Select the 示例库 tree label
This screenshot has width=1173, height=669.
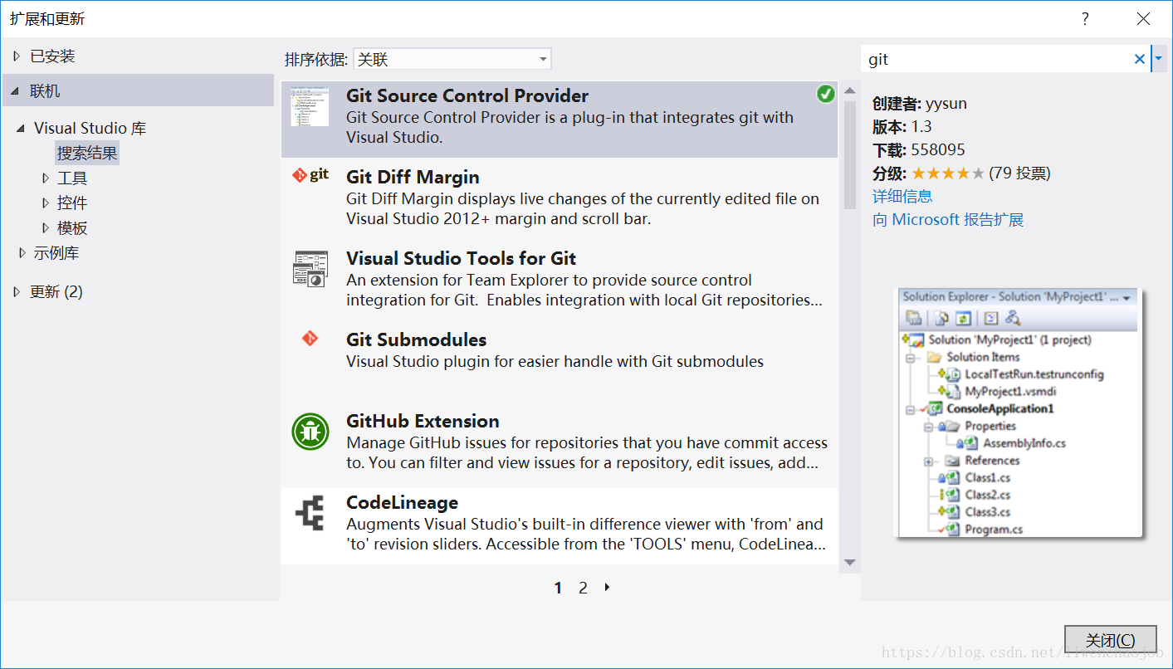pyautogui.click(x=56, y=252)
